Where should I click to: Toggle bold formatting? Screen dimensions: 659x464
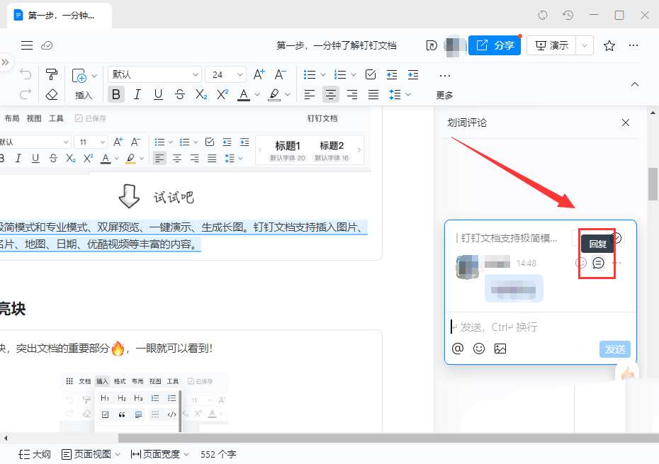(116, 94)
